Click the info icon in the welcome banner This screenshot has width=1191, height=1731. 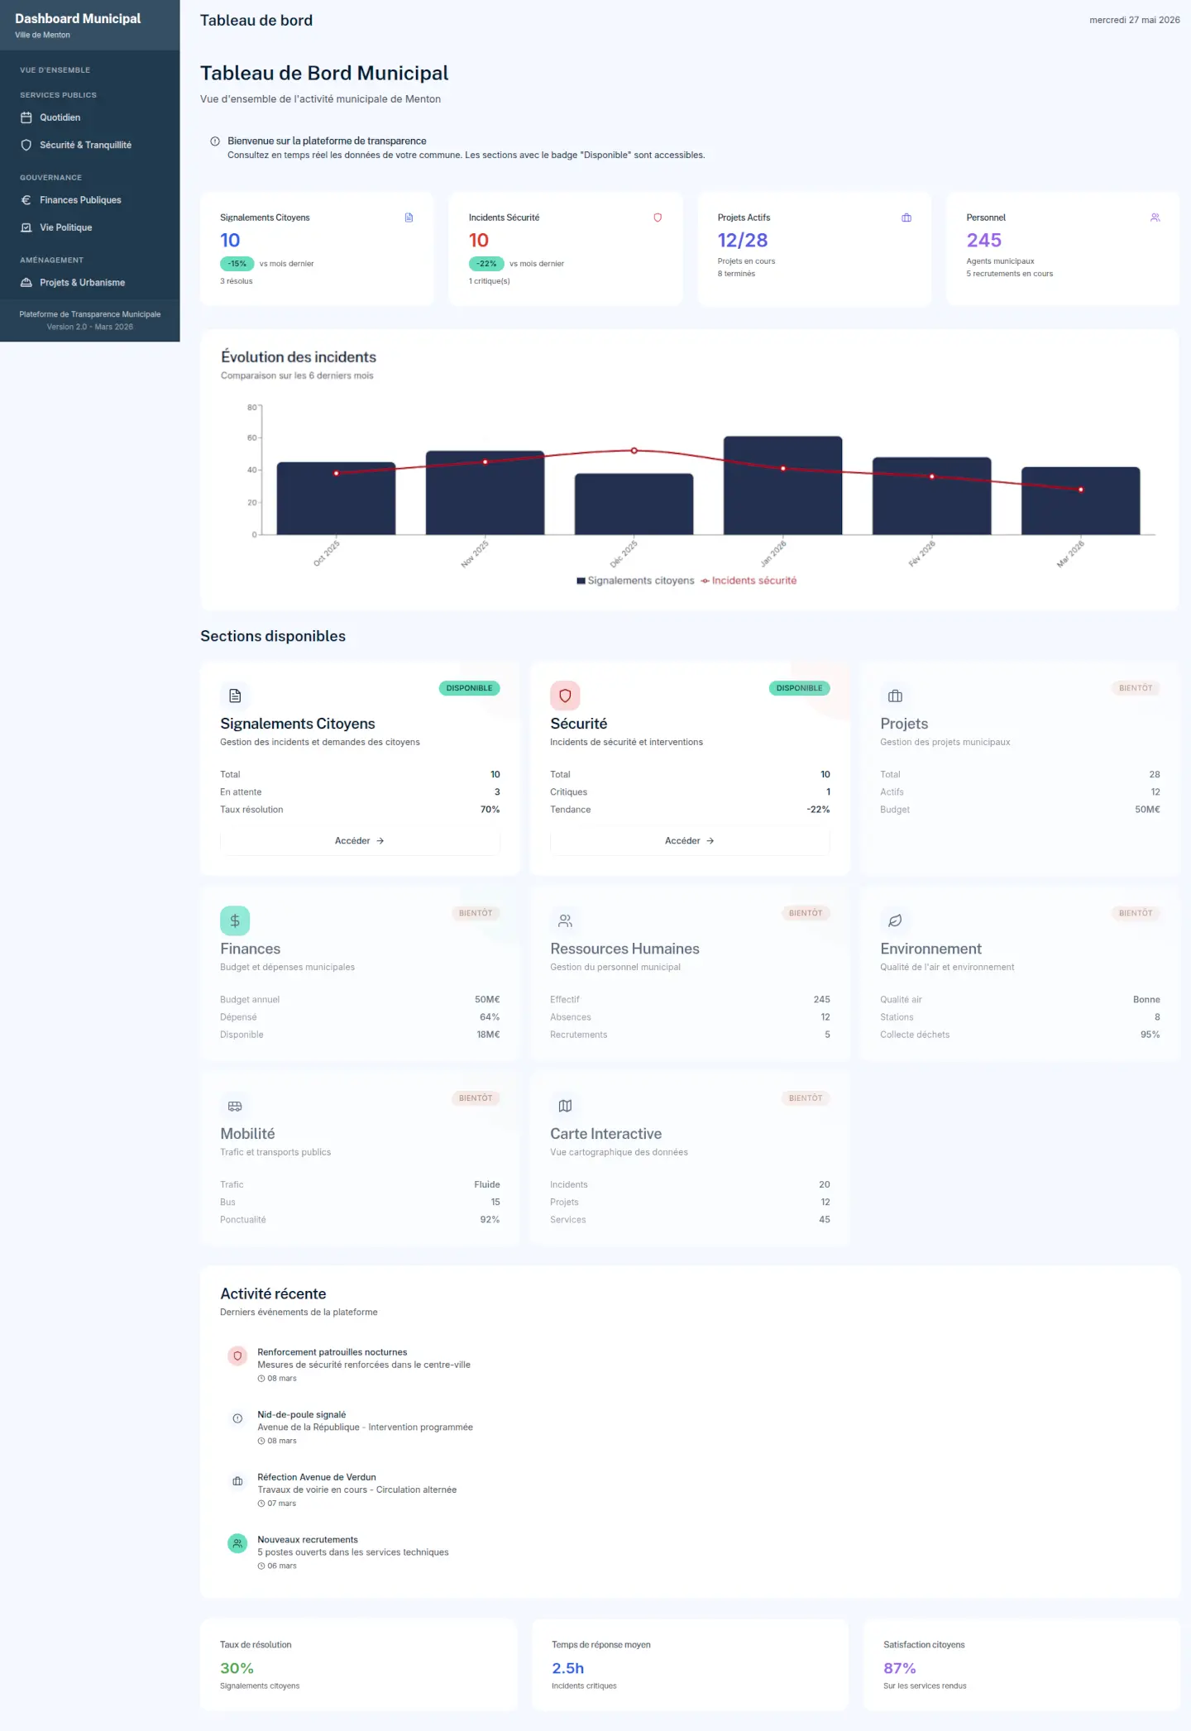[215, 141]
